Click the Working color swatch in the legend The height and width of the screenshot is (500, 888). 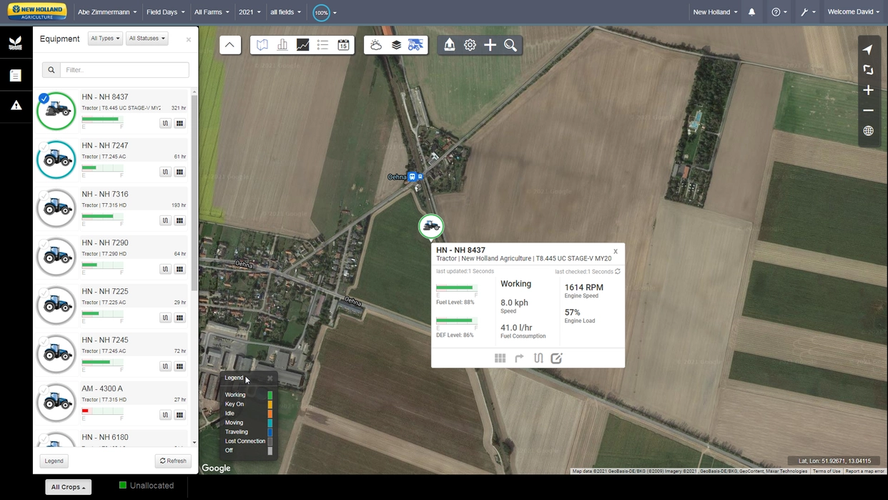(270, 394)
